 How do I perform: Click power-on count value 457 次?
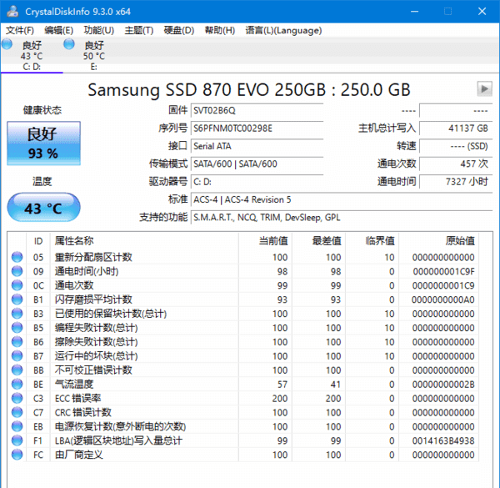coord(456,164)
